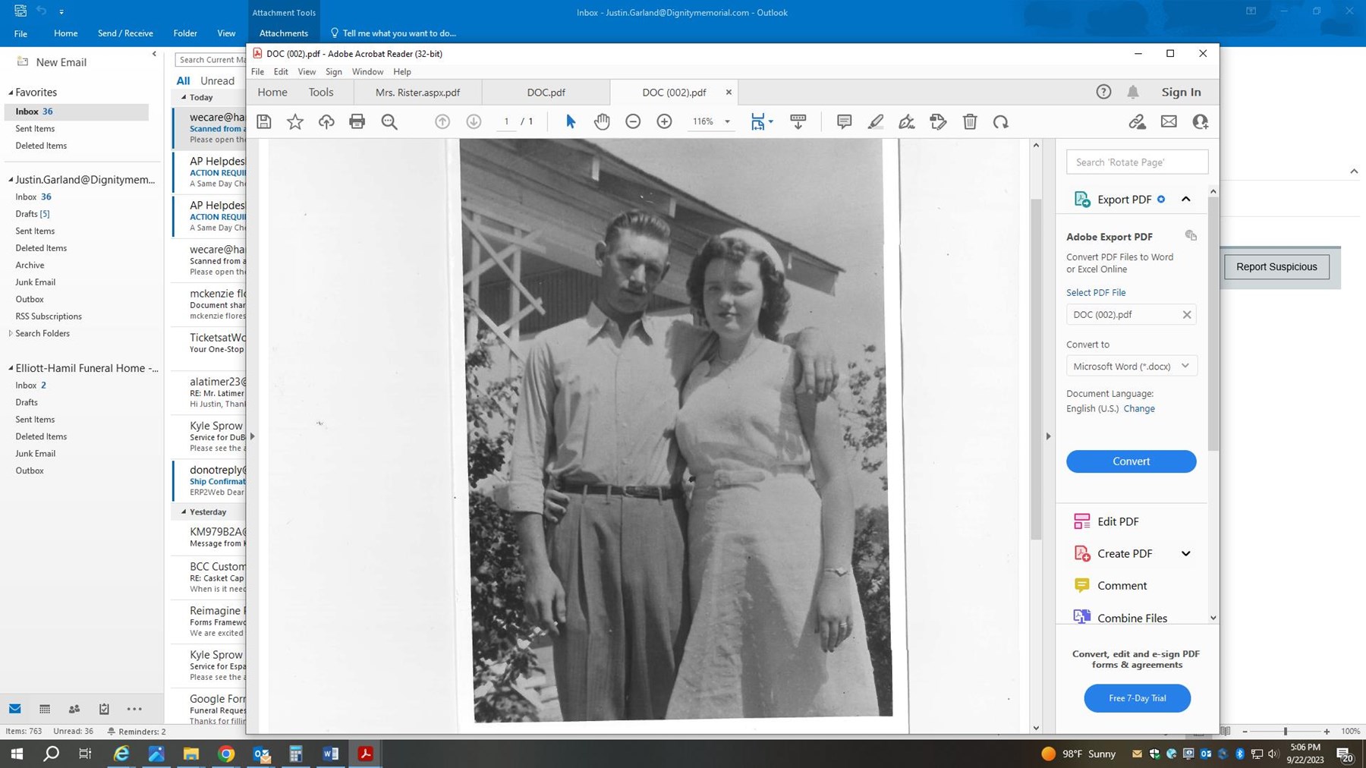Click the Fill & Sign pen icon
1366x768 pixels.
[906, 121]
